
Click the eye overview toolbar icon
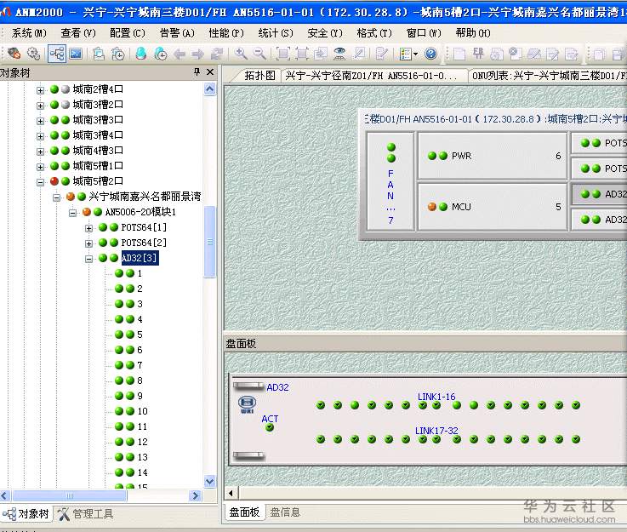click(x=339, y=53)
